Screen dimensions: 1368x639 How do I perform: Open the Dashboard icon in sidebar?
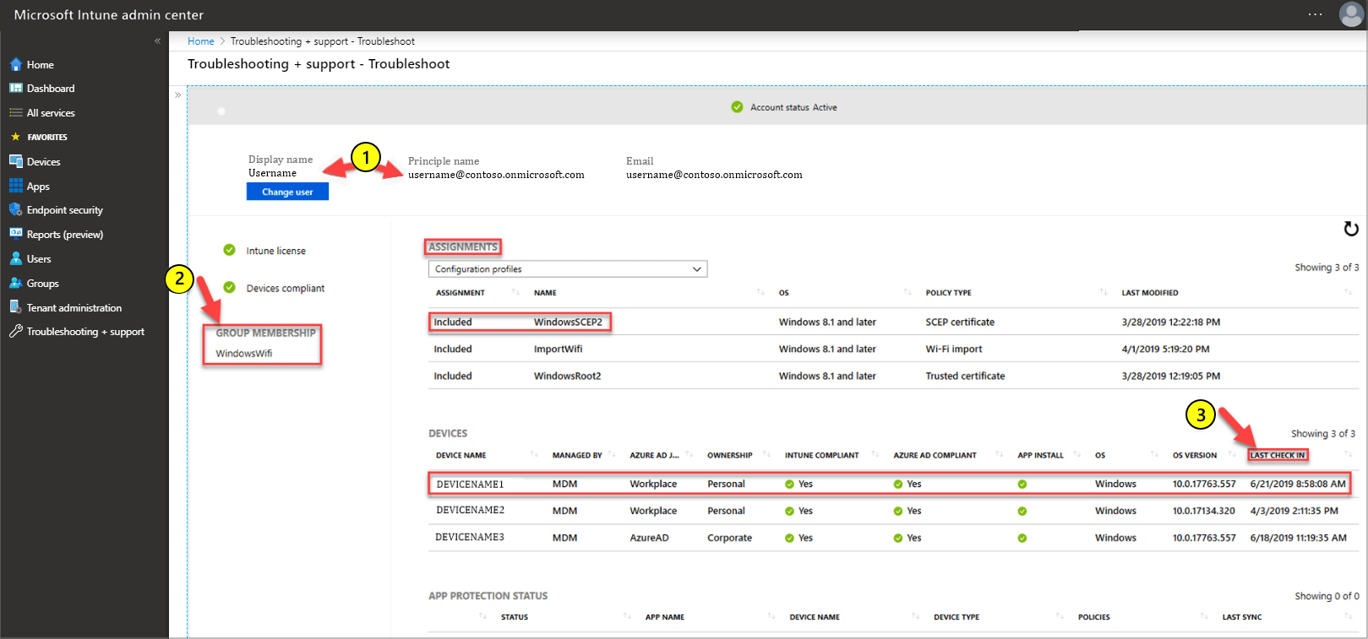click(16, 88)
